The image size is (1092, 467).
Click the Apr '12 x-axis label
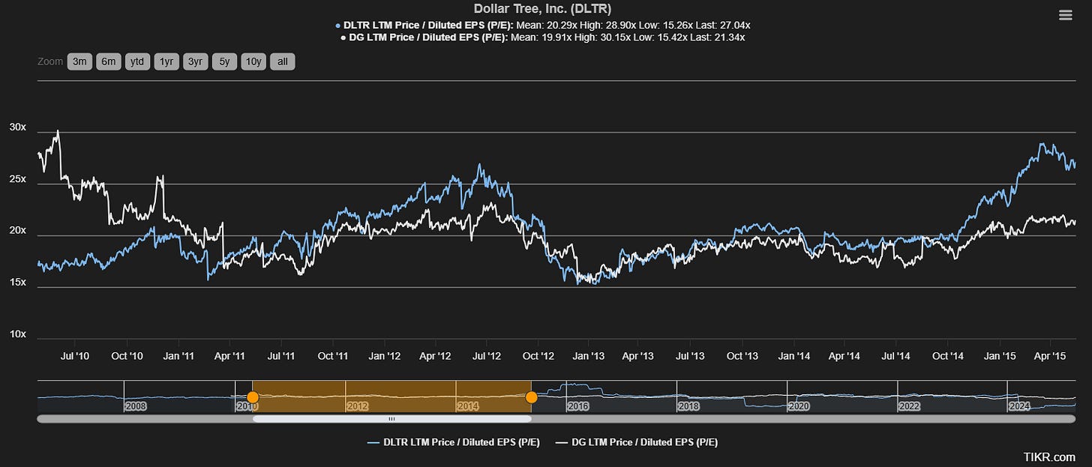pyautogui.click(x=436, y=356)
